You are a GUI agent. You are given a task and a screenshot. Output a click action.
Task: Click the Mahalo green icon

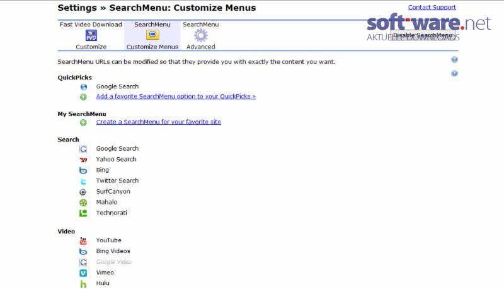click(x=83, y=203)
